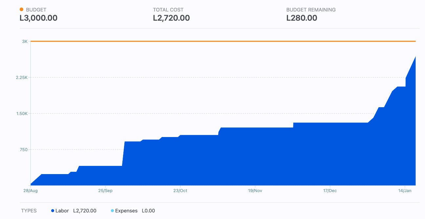Image resolution: width=425 pixels, height=219 pixels.
Task: Click the BUDGET REMAINING heading
Action: pyautogui.click(x=311, y=10)
